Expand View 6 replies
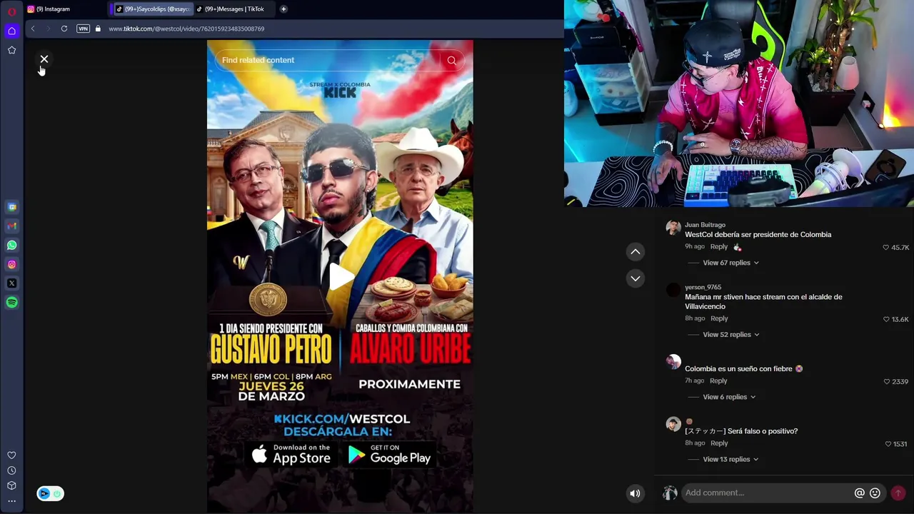The width and height of the screenshot is (914, 514). [x=728, y=397]
